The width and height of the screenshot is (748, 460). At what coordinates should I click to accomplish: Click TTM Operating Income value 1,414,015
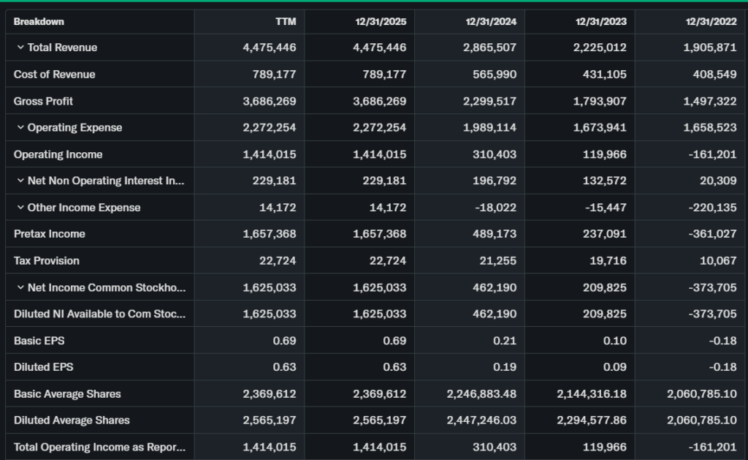(x=270, y=154)
